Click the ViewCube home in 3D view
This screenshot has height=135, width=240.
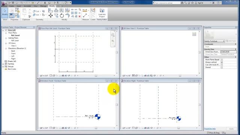coord(194,34)
